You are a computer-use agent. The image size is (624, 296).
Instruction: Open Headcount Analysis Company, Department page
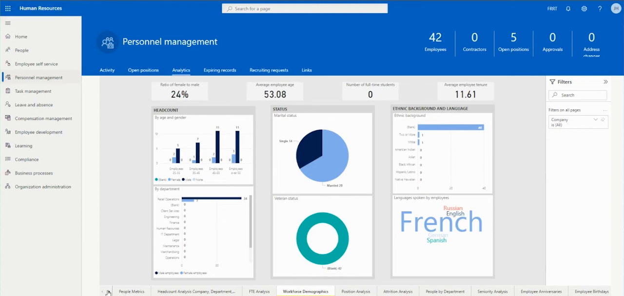[196, 292]
